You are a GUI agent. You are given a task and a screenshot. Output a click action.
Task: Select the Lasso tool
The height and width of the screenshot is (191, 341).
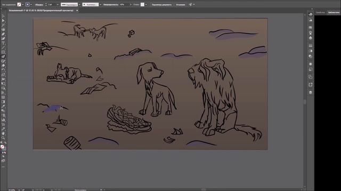[x=3, y=30]
